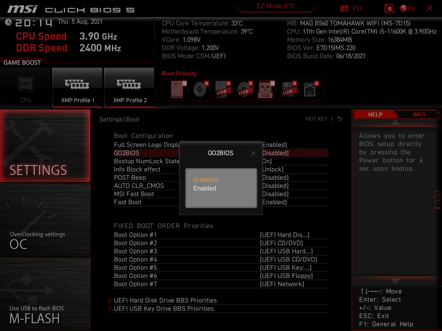Select the hard disk boot priority icon
The width and height of the screenshot is (442, 331).
pos(178,89)
